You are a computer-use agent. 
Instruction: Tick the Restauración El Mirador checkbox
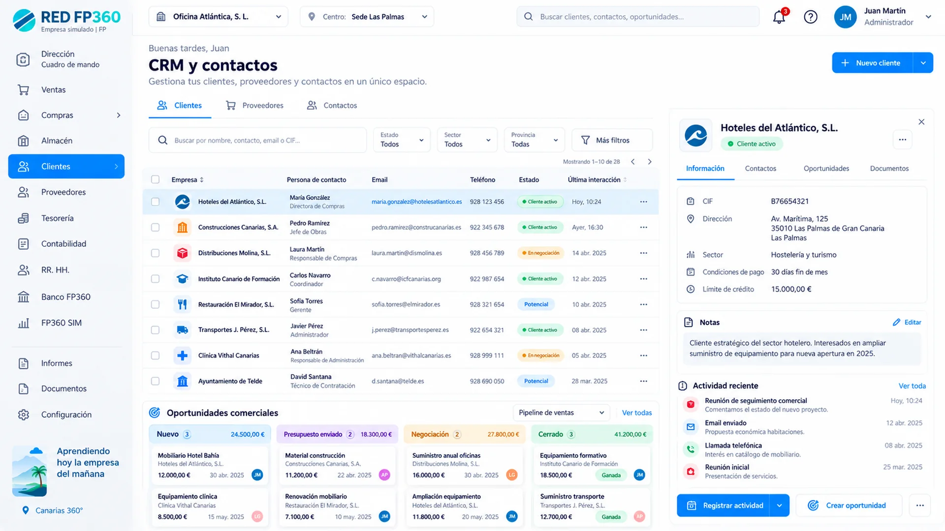[x=155, y=304]
